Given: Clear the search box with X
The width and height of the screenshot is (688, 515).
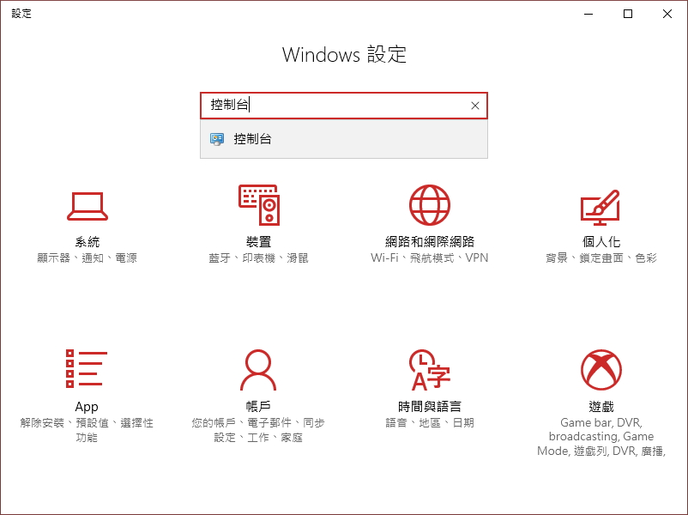Looking at the screenshot, I should (474, 106).
